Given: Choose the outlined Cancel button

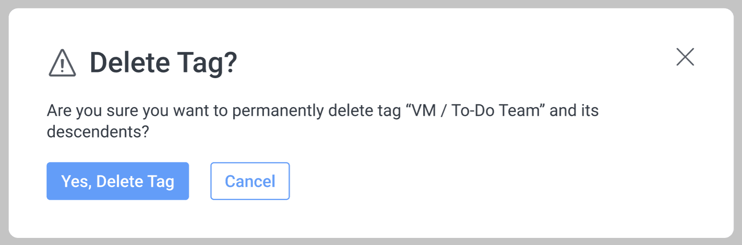Looking at the screenshot, I should pyautogui.click(x=250, y=181).
